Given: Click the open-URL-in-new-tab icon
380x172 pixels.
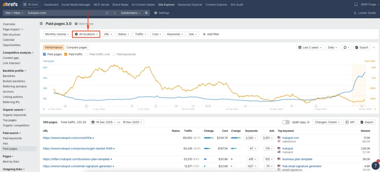Looking at the screenshot, I should [x=107, y=13].
